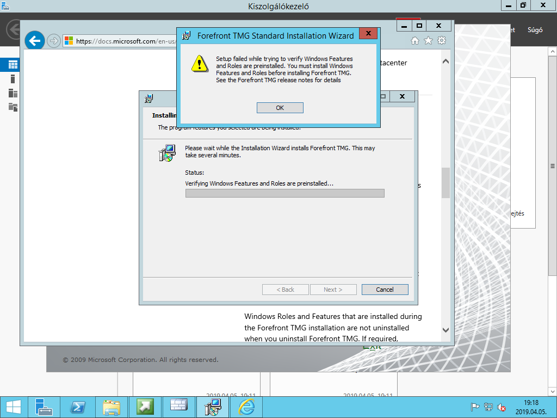Click status text 'Verifying Windows Features and Roles'
Image resolution: width=557 pixels, height=418 pixels.
pyautogui.click(x=259, y=183)
